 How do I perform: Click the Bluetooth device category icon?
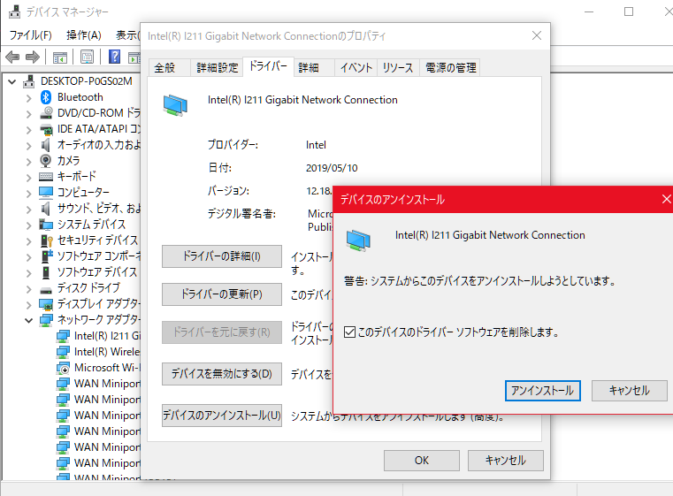click(x=46, y=97)
